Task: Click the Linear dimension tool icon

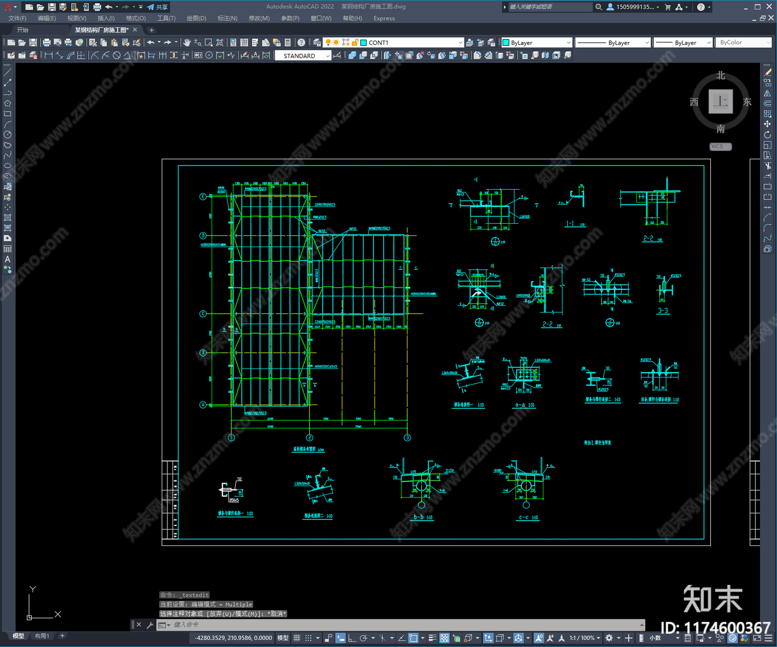Action: coord(49,55)
